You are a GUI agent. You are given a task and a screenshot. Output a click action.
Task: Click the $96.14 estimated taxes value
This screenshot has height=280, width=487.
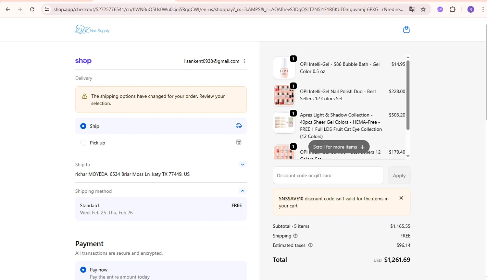tap(403, 245)
